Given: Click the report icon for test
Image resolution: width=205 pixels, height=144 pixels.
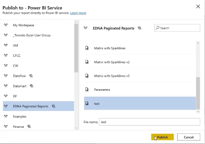Looking at the screenshot, I should pyautogui.click(x=87, y=103).
